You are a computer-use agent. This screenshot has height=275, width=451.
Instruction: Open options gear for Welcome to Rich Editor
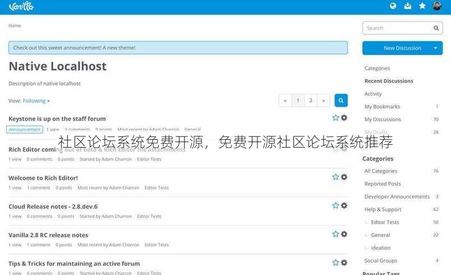point(344,177)
